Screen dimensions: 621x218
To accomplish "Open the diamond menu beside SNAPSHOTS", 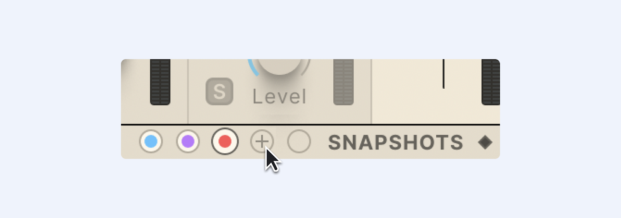I will coord(485,142).
